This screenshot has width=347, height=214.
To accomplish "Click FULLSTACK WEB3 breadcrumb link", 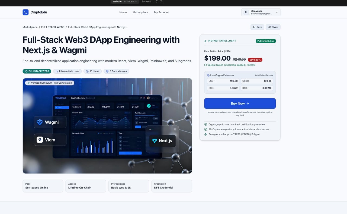I will click(x=53, y=27).
